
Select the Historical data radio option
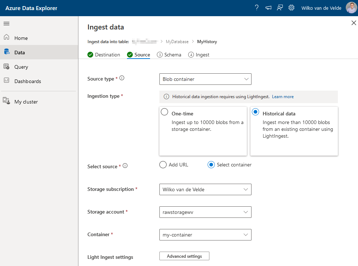click(x=255, y=112)
